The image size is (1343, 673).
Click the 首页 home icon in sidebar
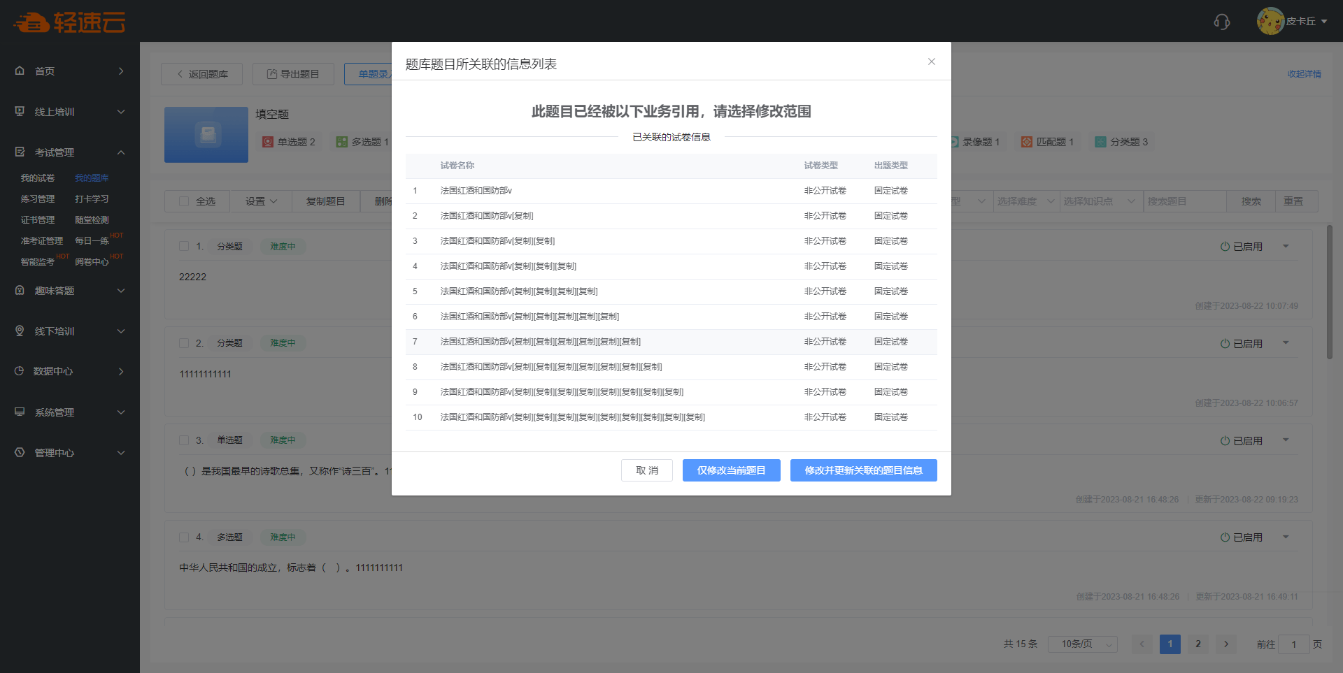point(20,71)
